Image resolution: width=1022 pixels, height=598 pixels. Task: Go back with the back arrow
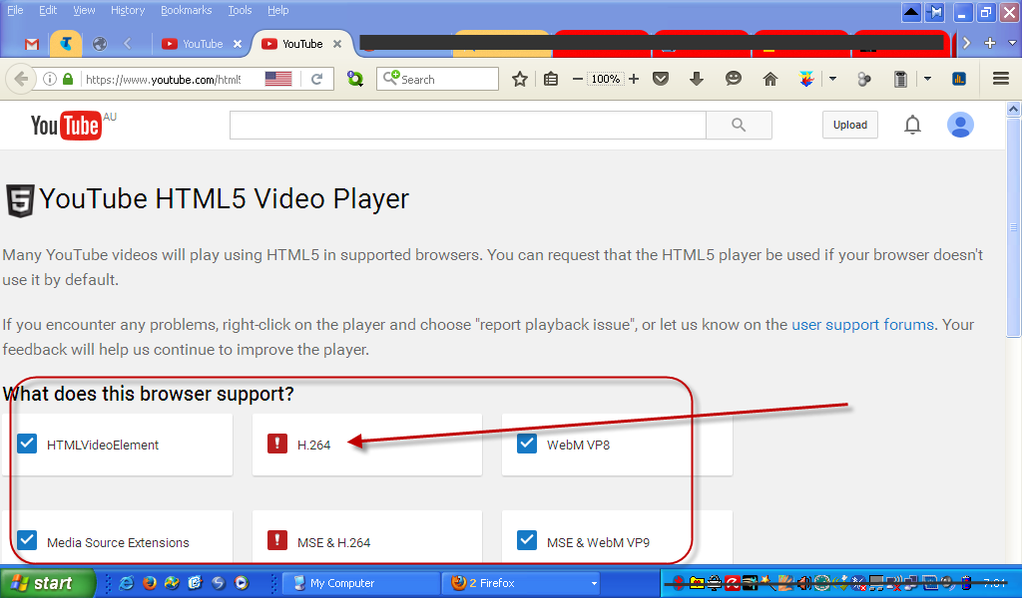[x=21, y=80]
